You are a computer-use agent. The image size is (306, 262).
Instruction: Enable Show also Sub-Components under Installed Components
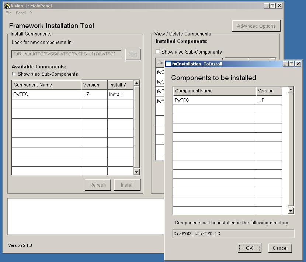tap(158, 52)
